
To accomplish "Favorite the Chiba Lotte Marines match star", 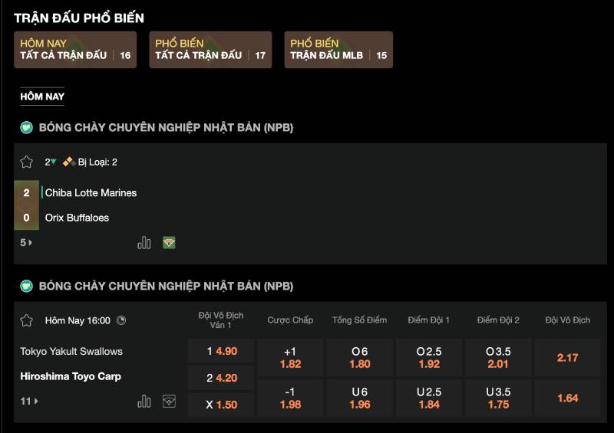I will click(27, 162).
